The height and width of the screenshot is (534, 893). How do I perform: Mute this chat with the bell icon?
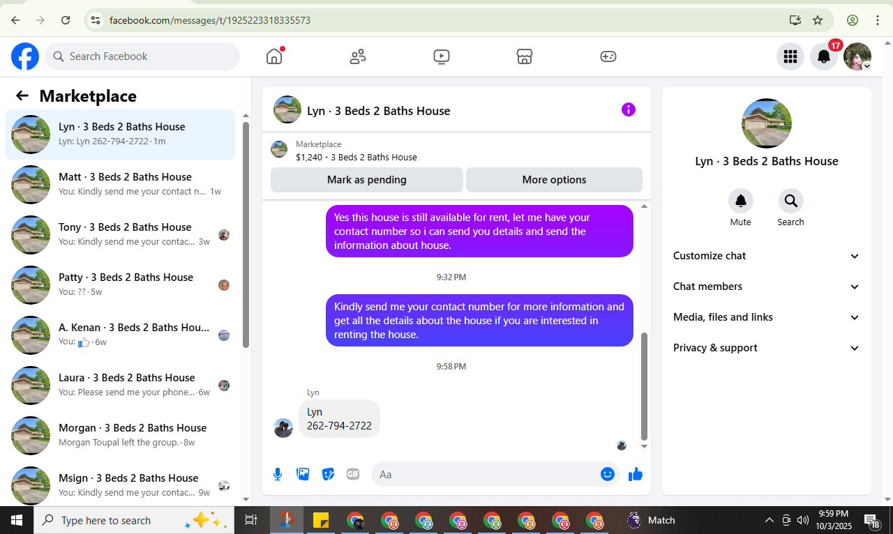pos(741,201)
